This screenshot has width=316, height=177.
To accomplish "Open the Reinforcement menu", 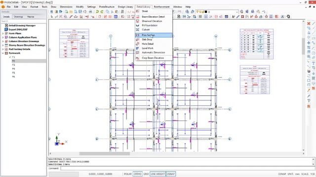I will tap(161, 7).
